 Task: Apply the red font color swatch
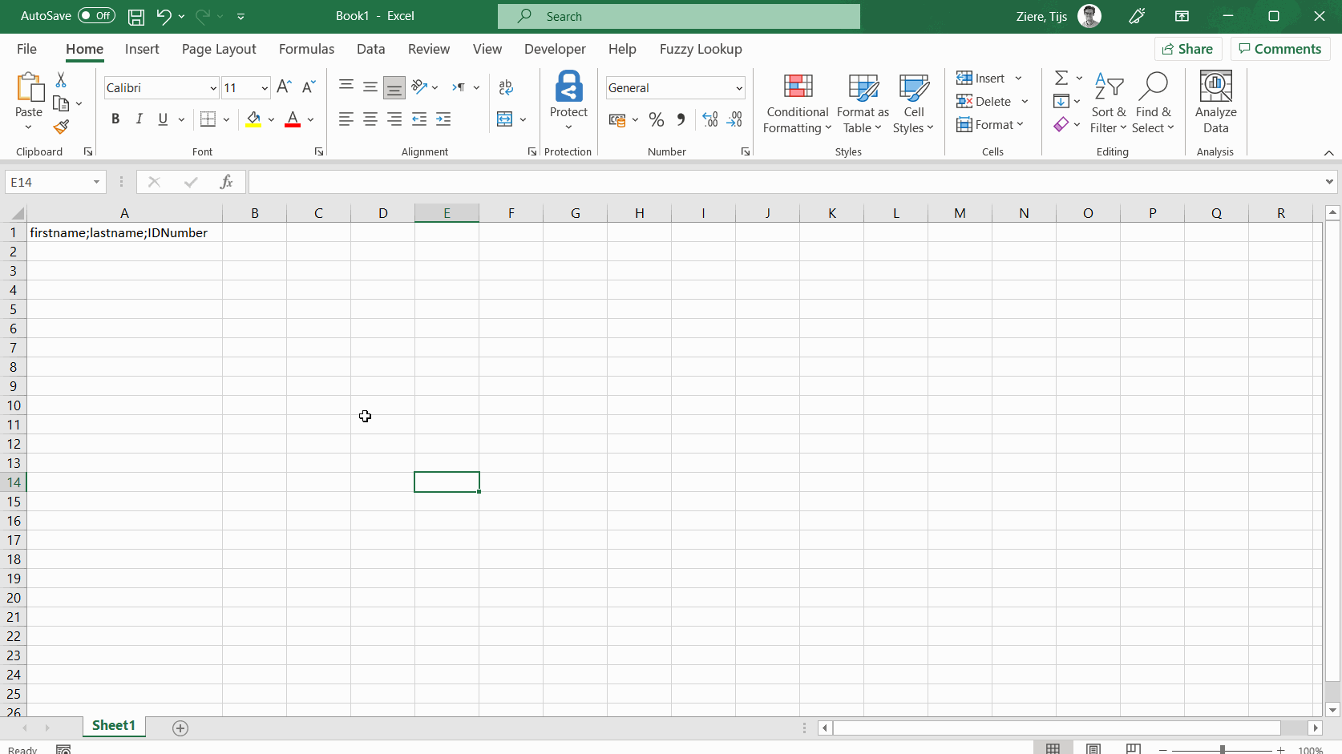pos(293,119)
